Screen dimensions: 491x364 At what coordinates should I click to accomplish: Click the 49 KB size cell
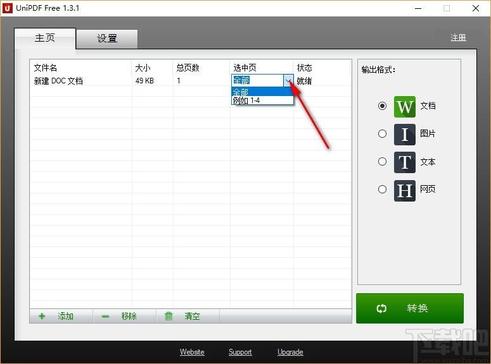click(144, 81)
